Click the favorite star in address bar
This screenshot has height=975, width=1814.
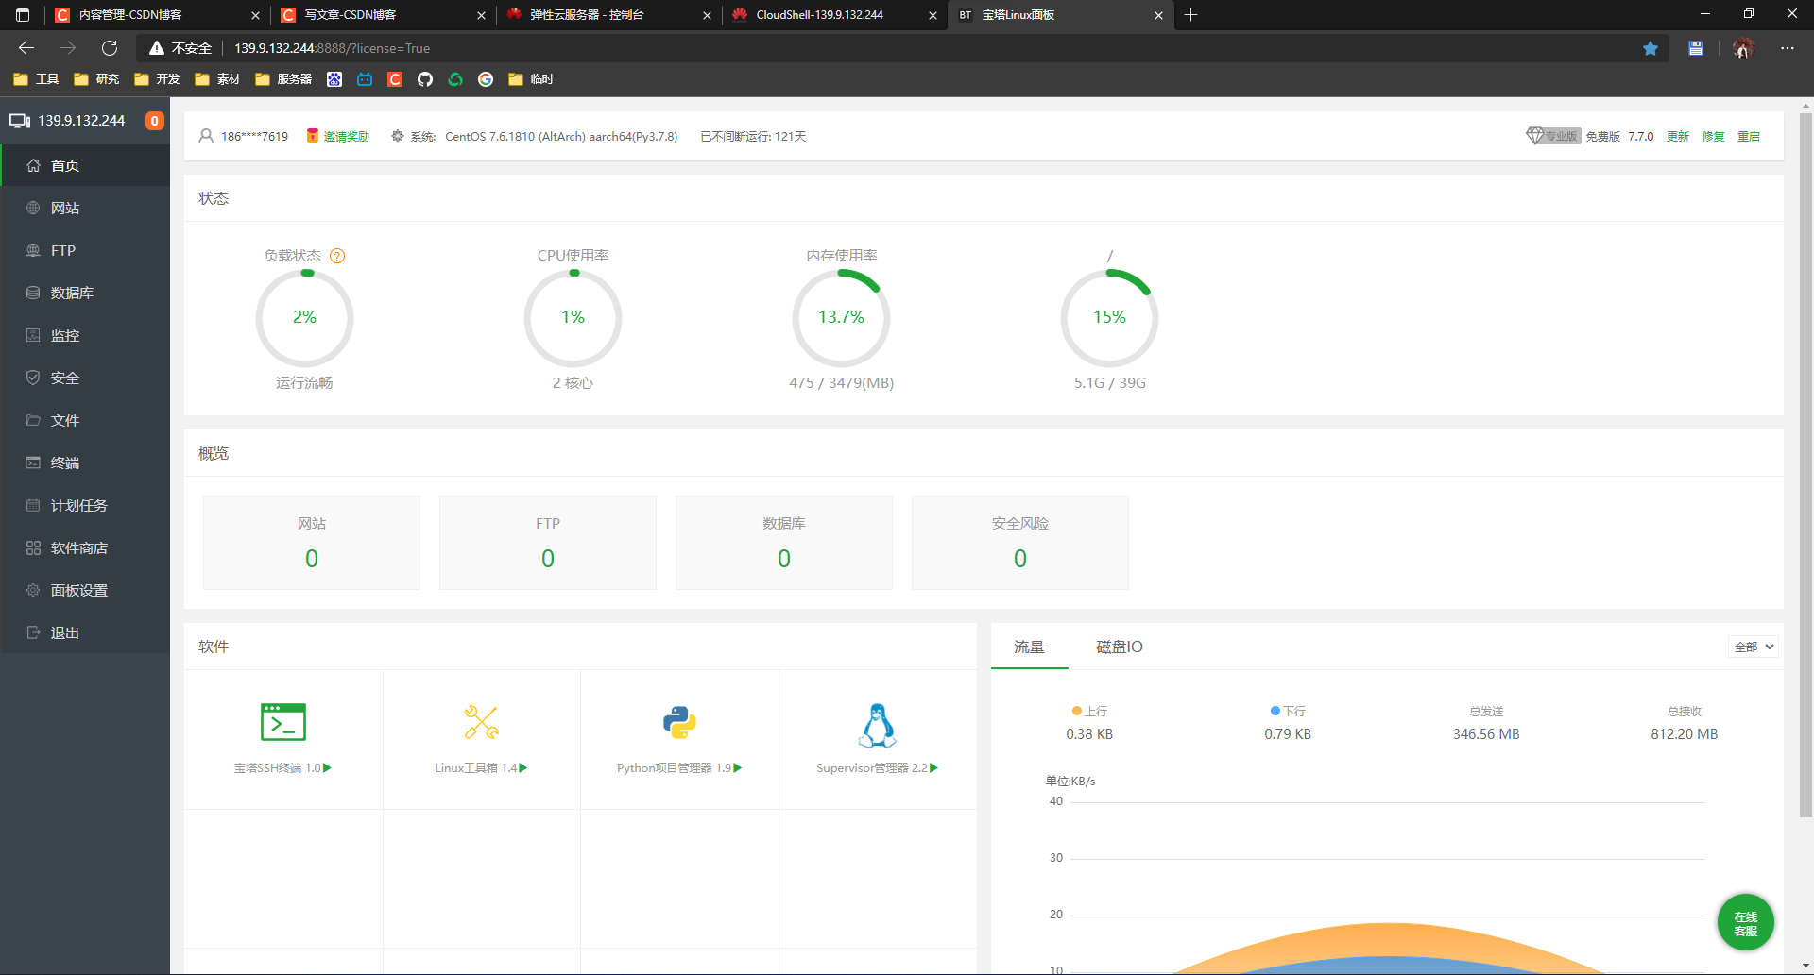tap(1651, 48)
